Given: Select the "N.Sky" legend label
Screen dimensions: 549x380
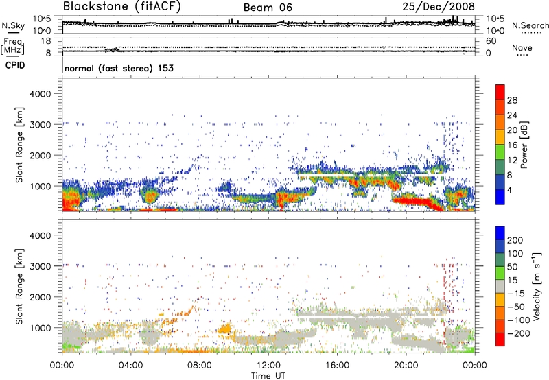Looking at the screenshot, I should pyautogui.click(x=13, y=26).
